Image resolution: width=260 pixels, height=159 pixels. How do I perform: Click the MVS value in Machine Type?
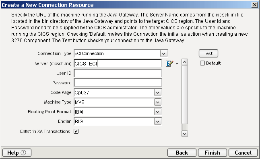(80, 102)
